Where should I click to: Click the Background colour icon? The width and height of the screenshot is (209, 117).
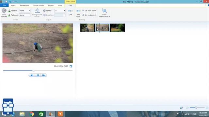[37, 11]
